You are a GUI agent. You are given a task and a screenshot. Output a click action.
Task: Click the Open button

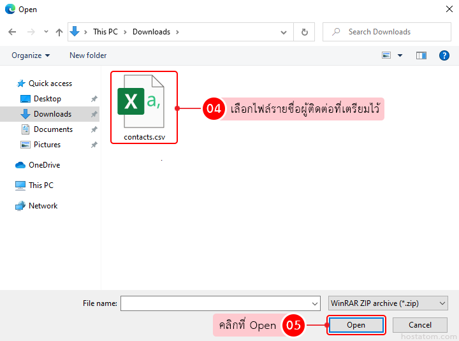click(356, 325)
